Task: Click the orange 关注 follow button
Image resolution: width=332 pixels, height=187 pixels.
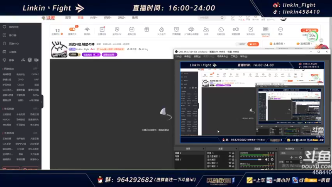Action: coord(253,44)
